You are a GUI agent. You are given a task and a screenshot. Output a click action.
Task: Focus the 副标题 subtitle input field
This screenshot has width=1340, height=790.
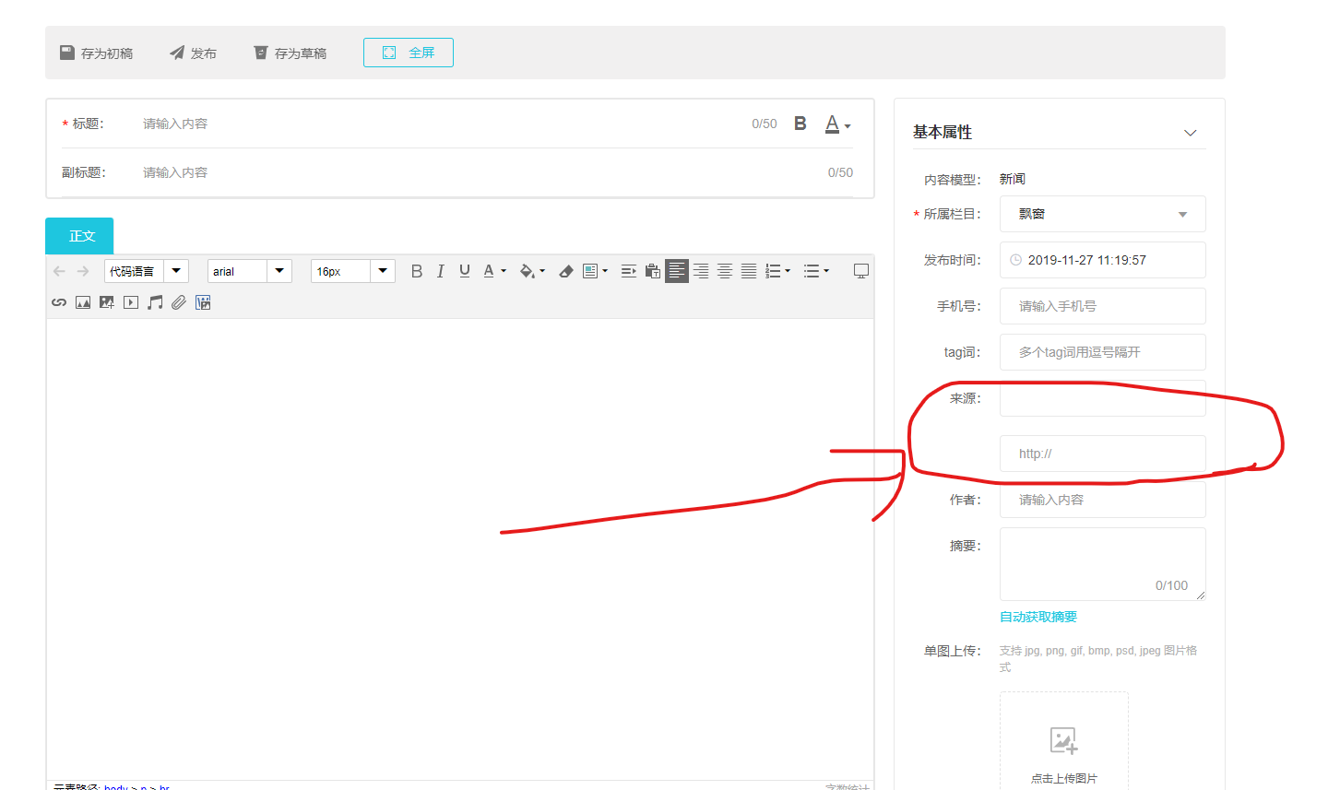pos(480,172)
